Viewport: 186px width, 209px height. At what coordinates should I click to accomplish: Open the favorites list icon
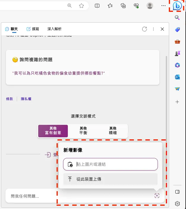110,6
